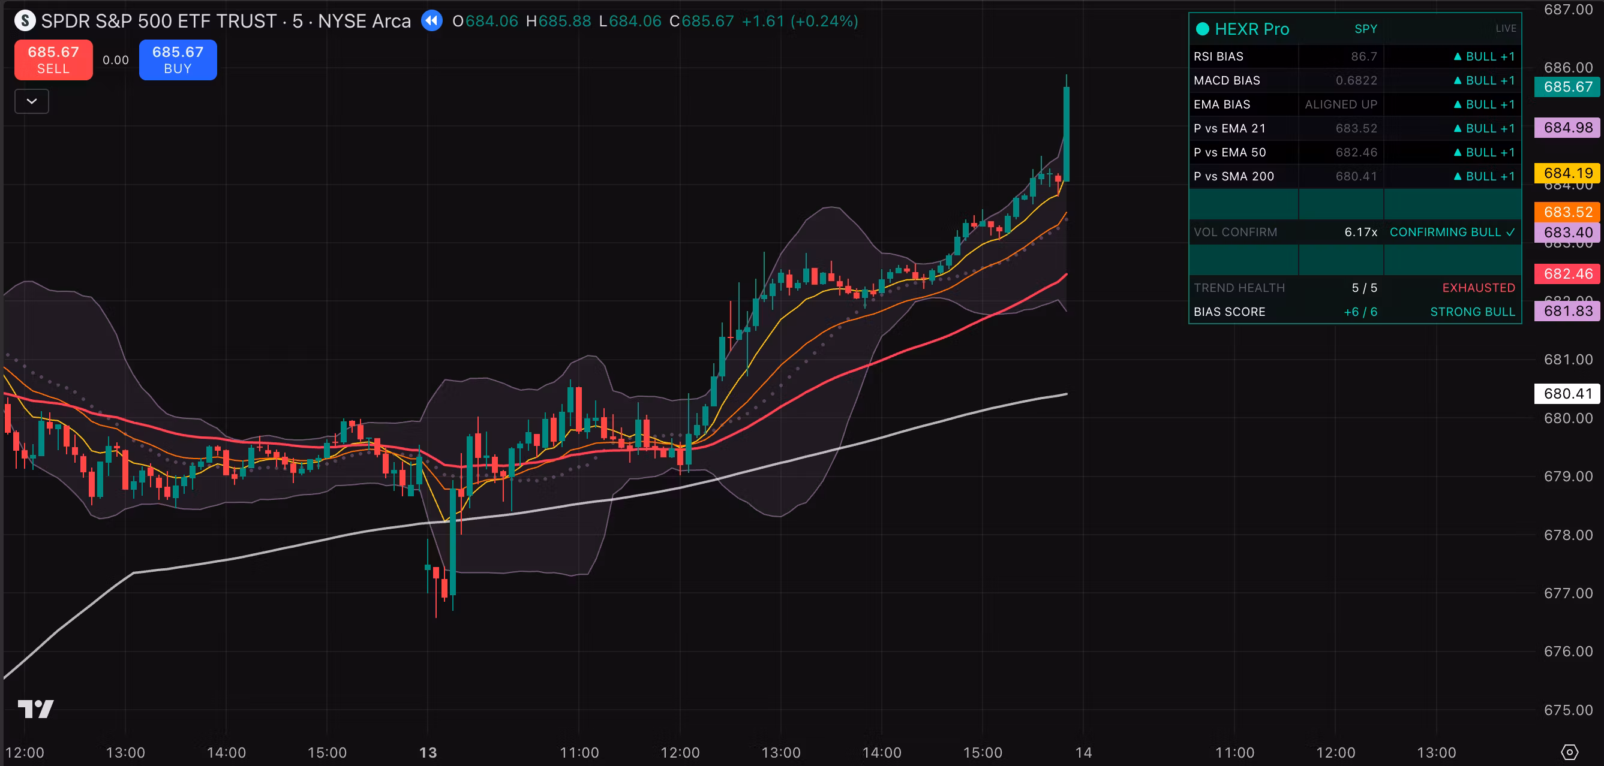Screen dimensions: 1604x766
Task: Select the P vs EMA 21 label
Action: [1230, 128]
